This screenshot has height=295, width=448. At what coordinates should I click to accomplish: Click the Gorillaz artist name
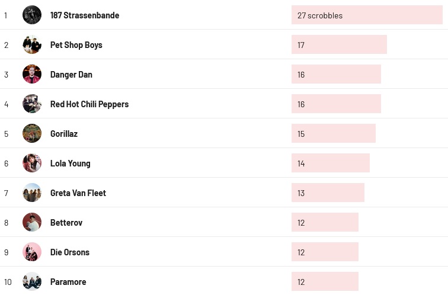pos(64,134)
